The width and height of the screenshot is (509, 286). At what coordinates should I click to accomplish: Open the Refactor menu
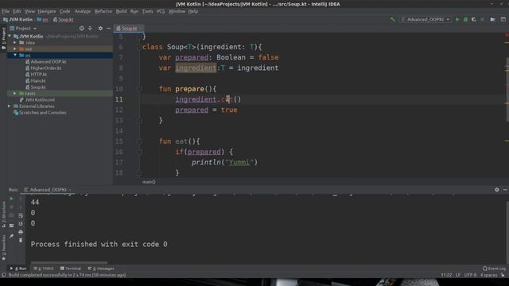tap(103, 11)
